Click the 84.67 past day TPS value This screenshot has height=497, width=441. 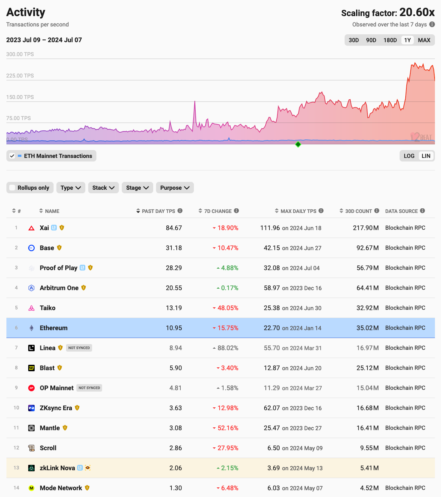coord(174,228)
